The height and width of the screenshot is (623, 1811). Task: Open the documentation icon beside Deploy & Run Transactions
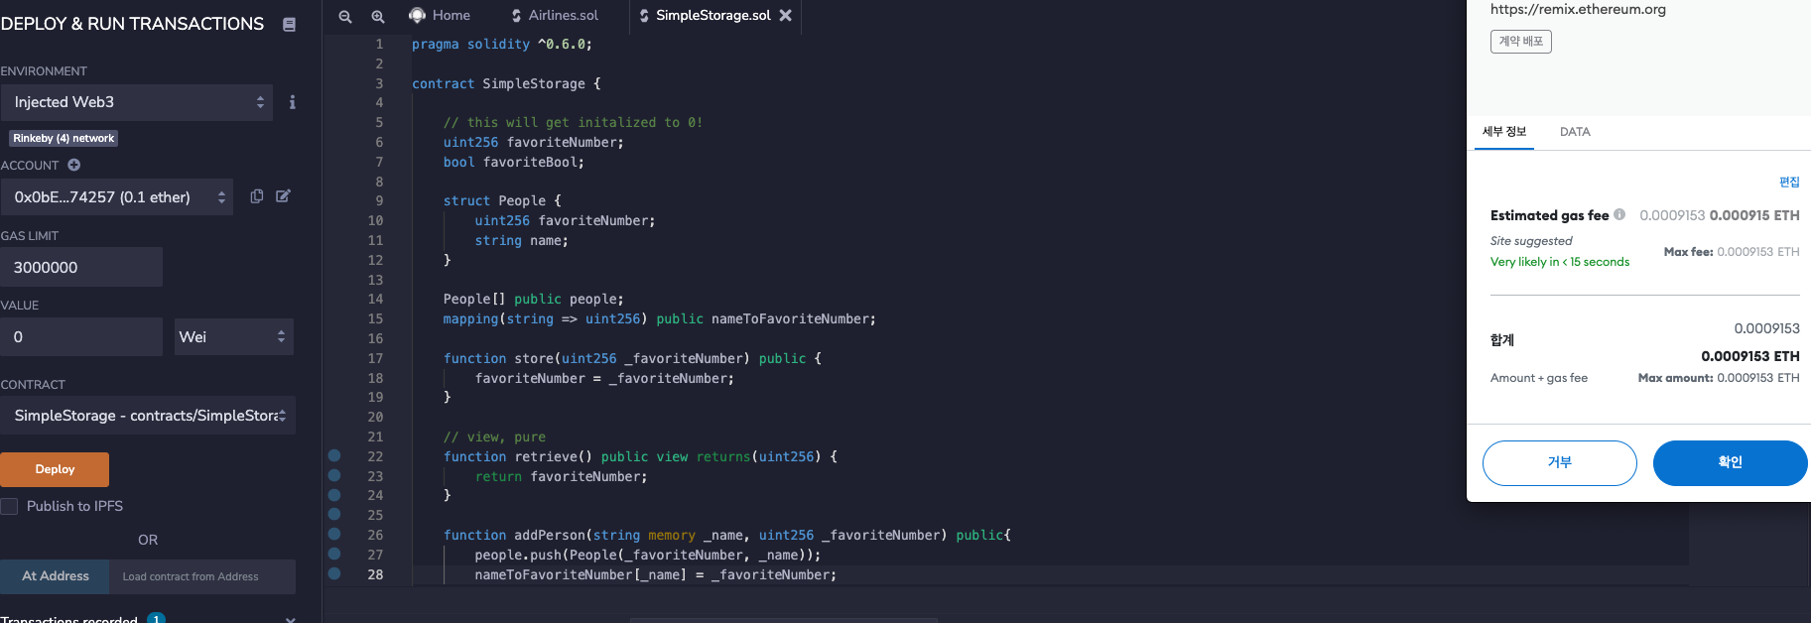point(289,24)
